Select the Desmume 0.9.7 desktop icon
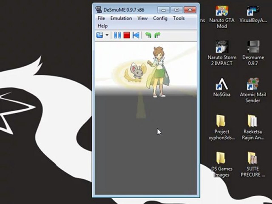Viewport: 272px width, 204px height. (253, 54)
